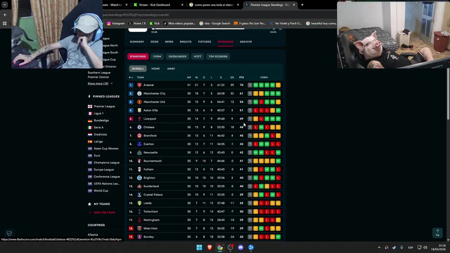Click the microphone icon in system tray

pyautogui.click(x=401, y=247)
